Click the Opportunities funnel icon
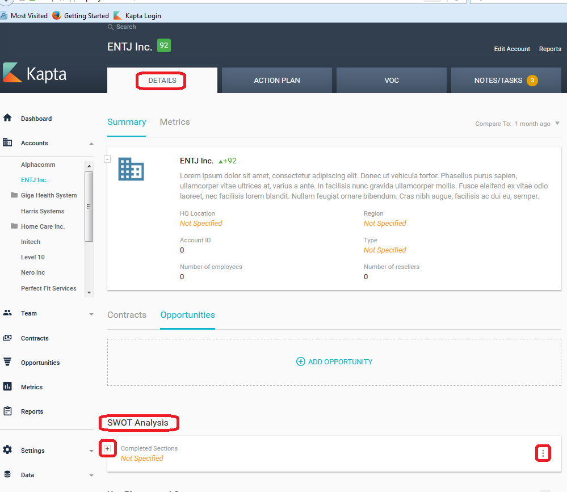The height and width of the screenshot is (492, 567). 7,362
